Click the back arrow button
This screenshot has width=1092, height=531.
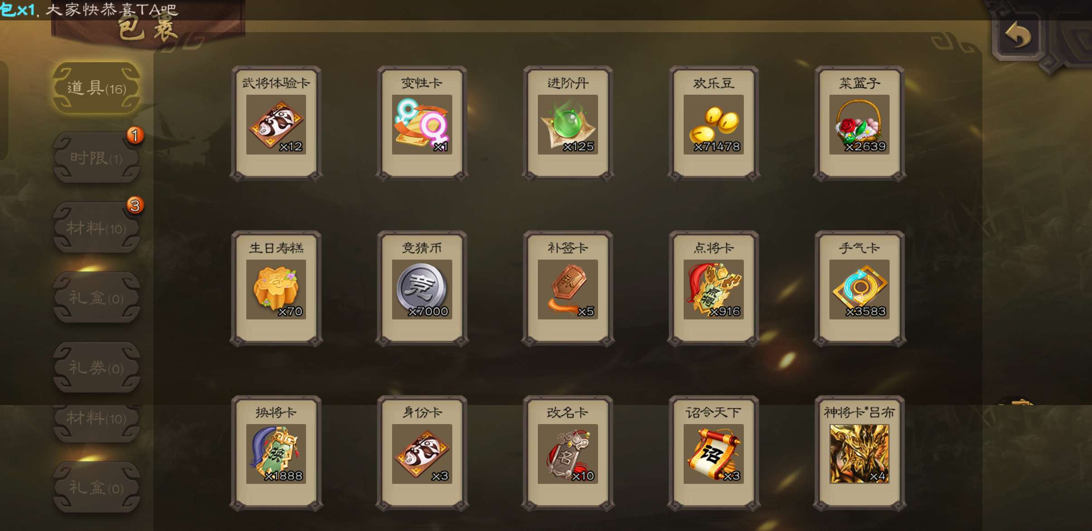tap(1018, 35)
